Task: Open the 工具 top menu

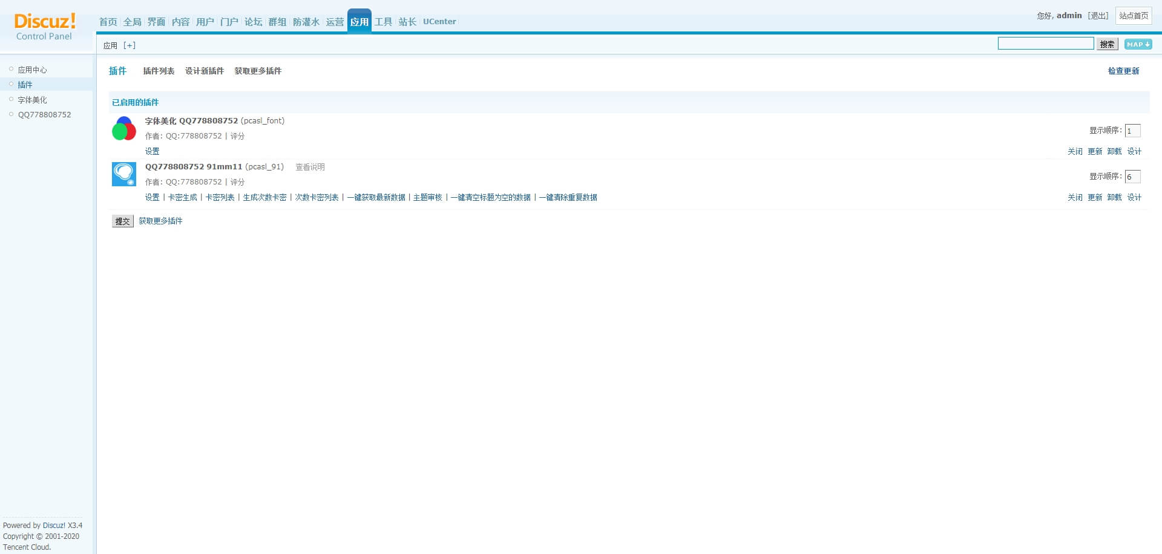Action: (x=383, y=22)
